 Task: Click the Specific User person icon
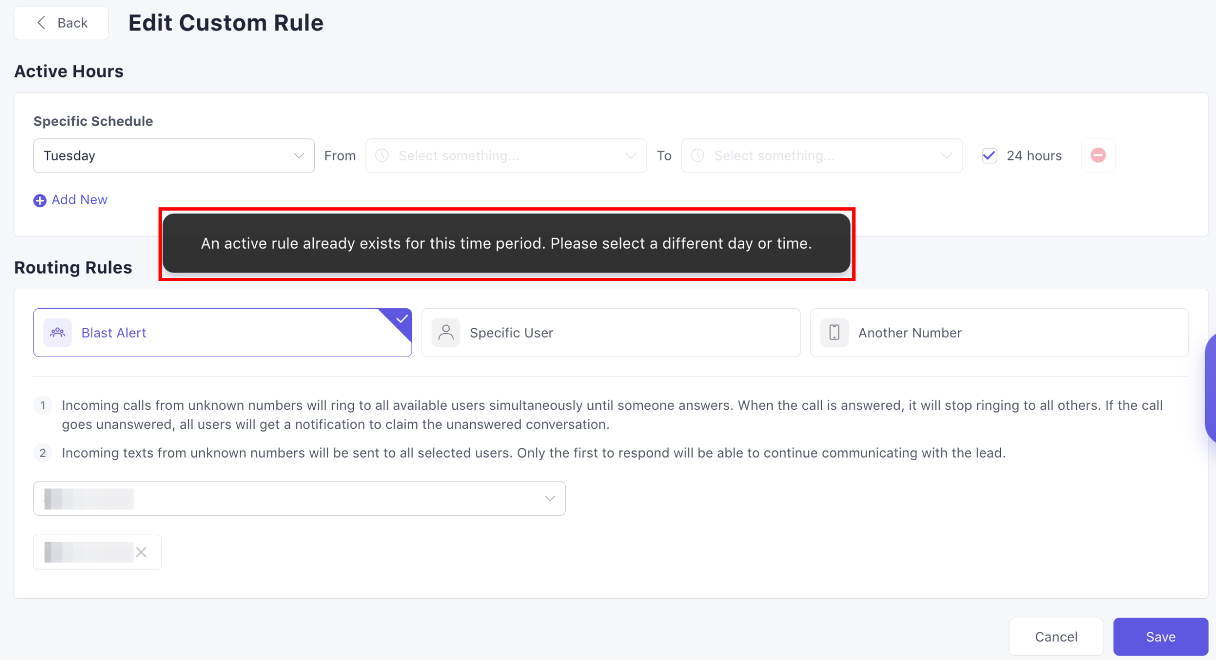tap(446, 333)
